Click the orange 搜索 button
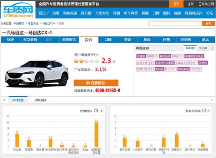Image resolution: width=216 pixels, height=158 pixels. [x=209, y=24]
